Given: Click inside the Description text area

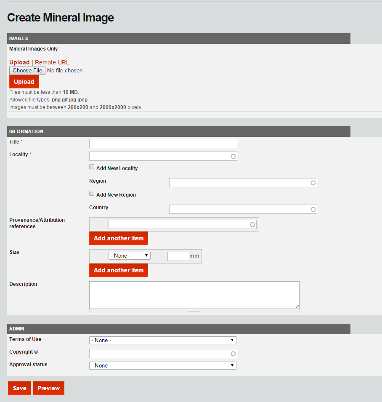Looking at the screenshot, I should 194,295.
